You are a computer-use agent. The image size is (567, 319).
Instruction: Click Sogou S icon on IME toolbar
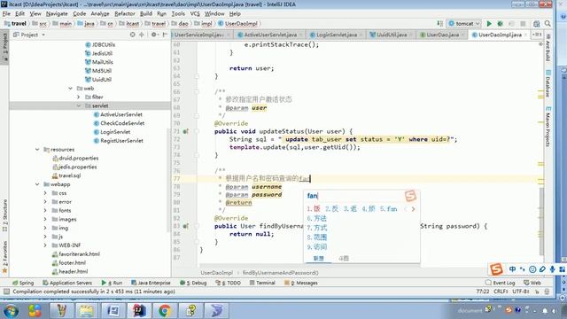click(x=496, y=269)
